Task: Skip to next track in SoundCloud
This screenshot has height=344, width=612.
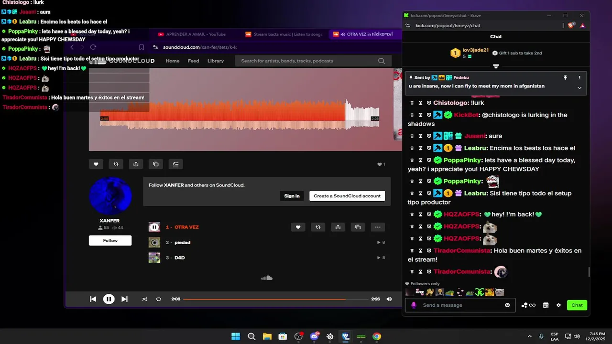Action: click(124, 299)
